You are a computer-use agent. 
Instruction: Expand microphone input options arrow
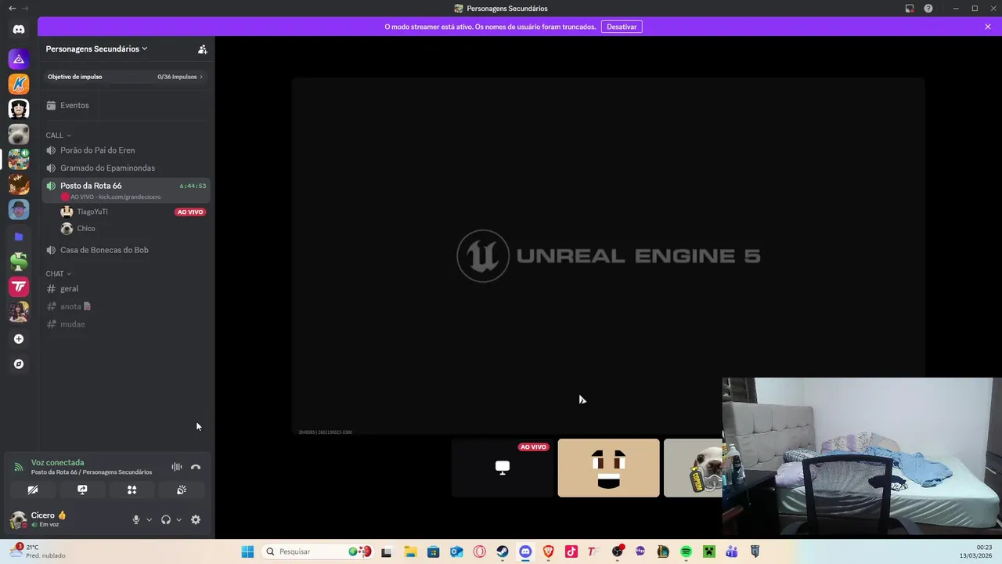[149, 519]
